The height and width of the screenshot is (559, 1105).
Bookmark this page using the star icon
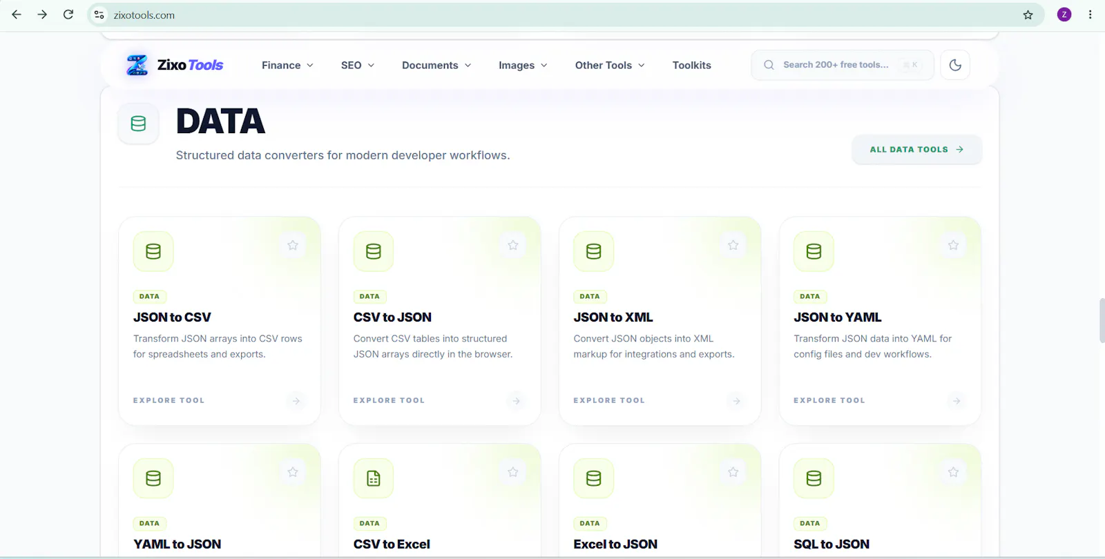1028,14
